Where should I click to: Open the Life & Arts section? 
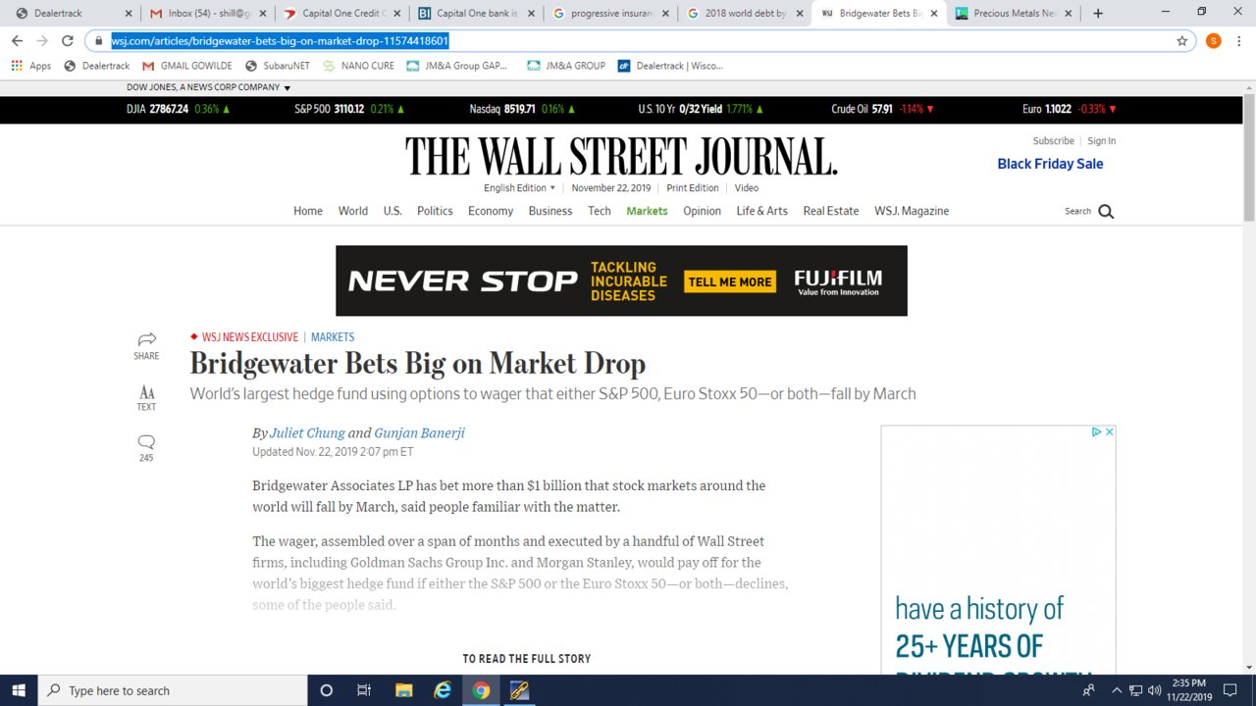tap(762, 211)
